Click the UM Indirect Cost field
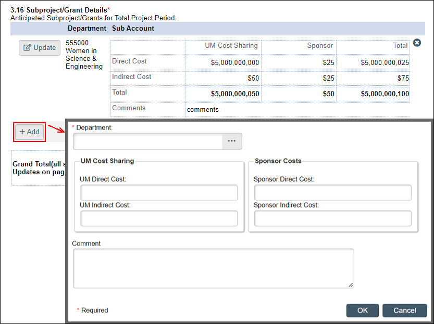Image resolution: width=434 pixels, height=324 pixels. click(159, 218)
